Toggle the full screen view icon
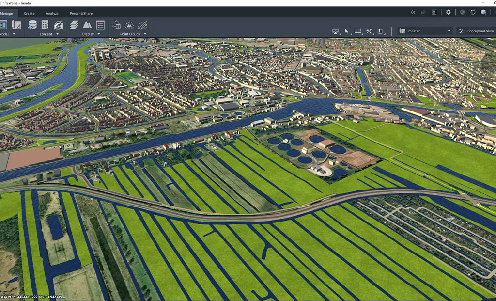The width and height of the screenshot is (496, 301). click(434, 12)
